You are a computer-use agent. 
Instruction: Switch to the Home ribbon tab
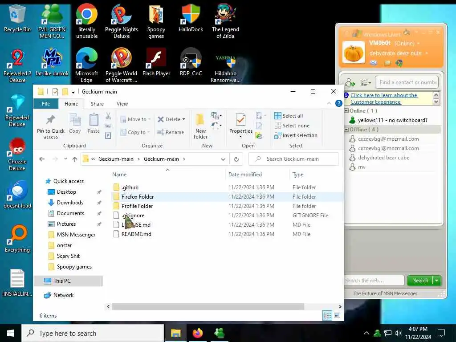(x=71, y=104)
